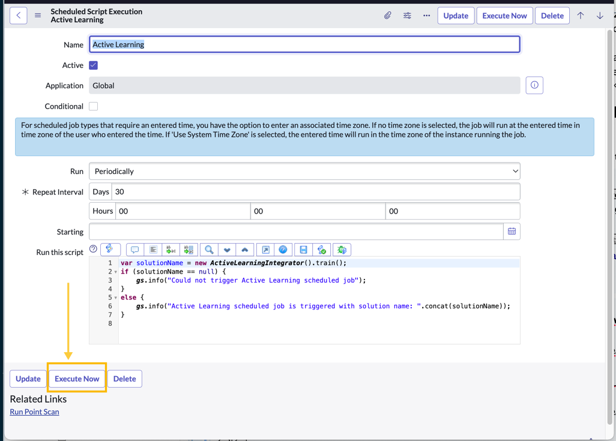The height and width of the screenshot is (441, 616).
Task: Open the Run Point Scan link
Action: [x=35, y=412]
